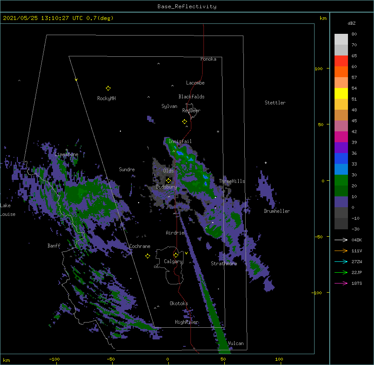Click the 80 value on dBZ scale
Image resolution: width=374 pixels, height=365 pixels.
[x=354, y=34]
